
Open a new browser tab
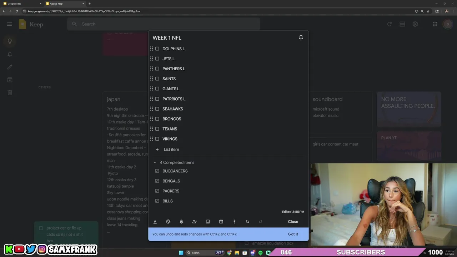pyautogui.click(x=89, y=4)
